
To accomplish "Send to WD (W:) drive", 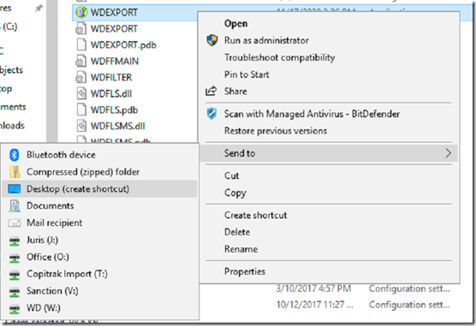I will tap(44, 308).
